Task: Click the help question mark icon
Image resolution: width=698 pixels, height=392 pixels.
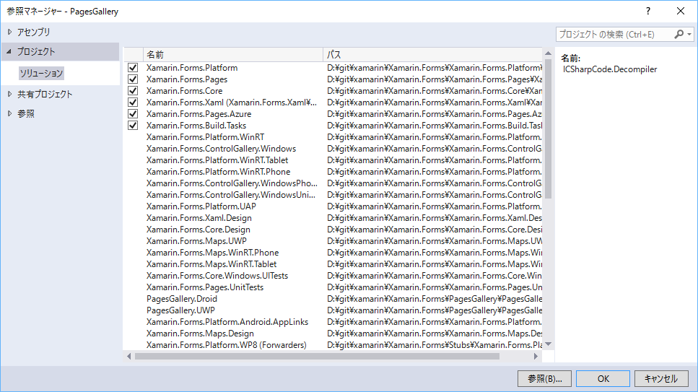Action: click(x=648, y=11)
